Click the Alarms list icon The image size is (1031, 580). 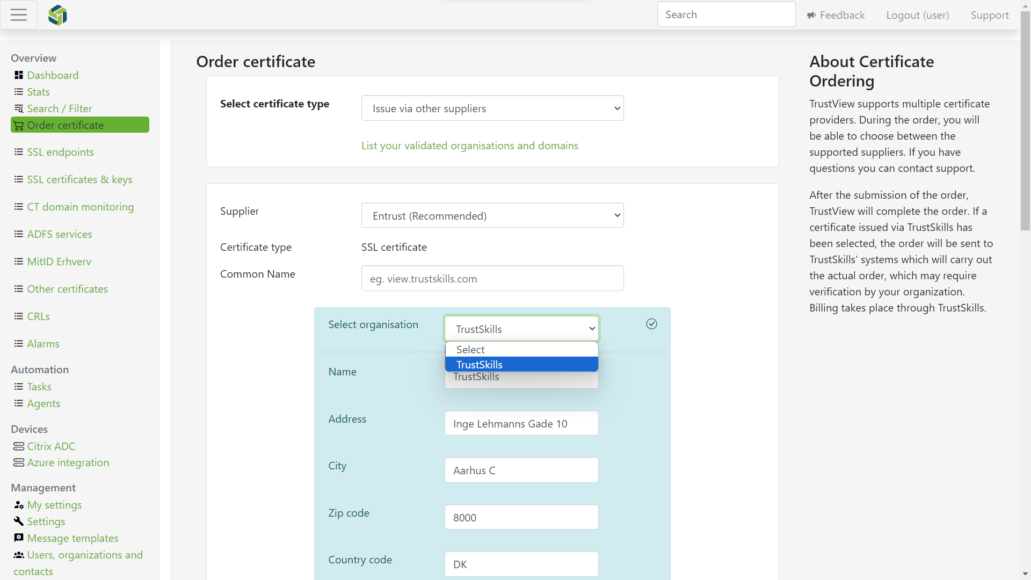click(19, 344)
